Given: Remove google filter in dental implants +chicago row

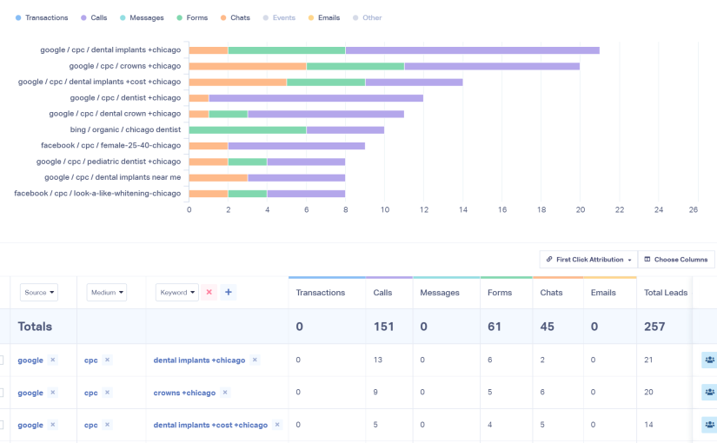Looking at the screenshot, I should pos(53,360).
